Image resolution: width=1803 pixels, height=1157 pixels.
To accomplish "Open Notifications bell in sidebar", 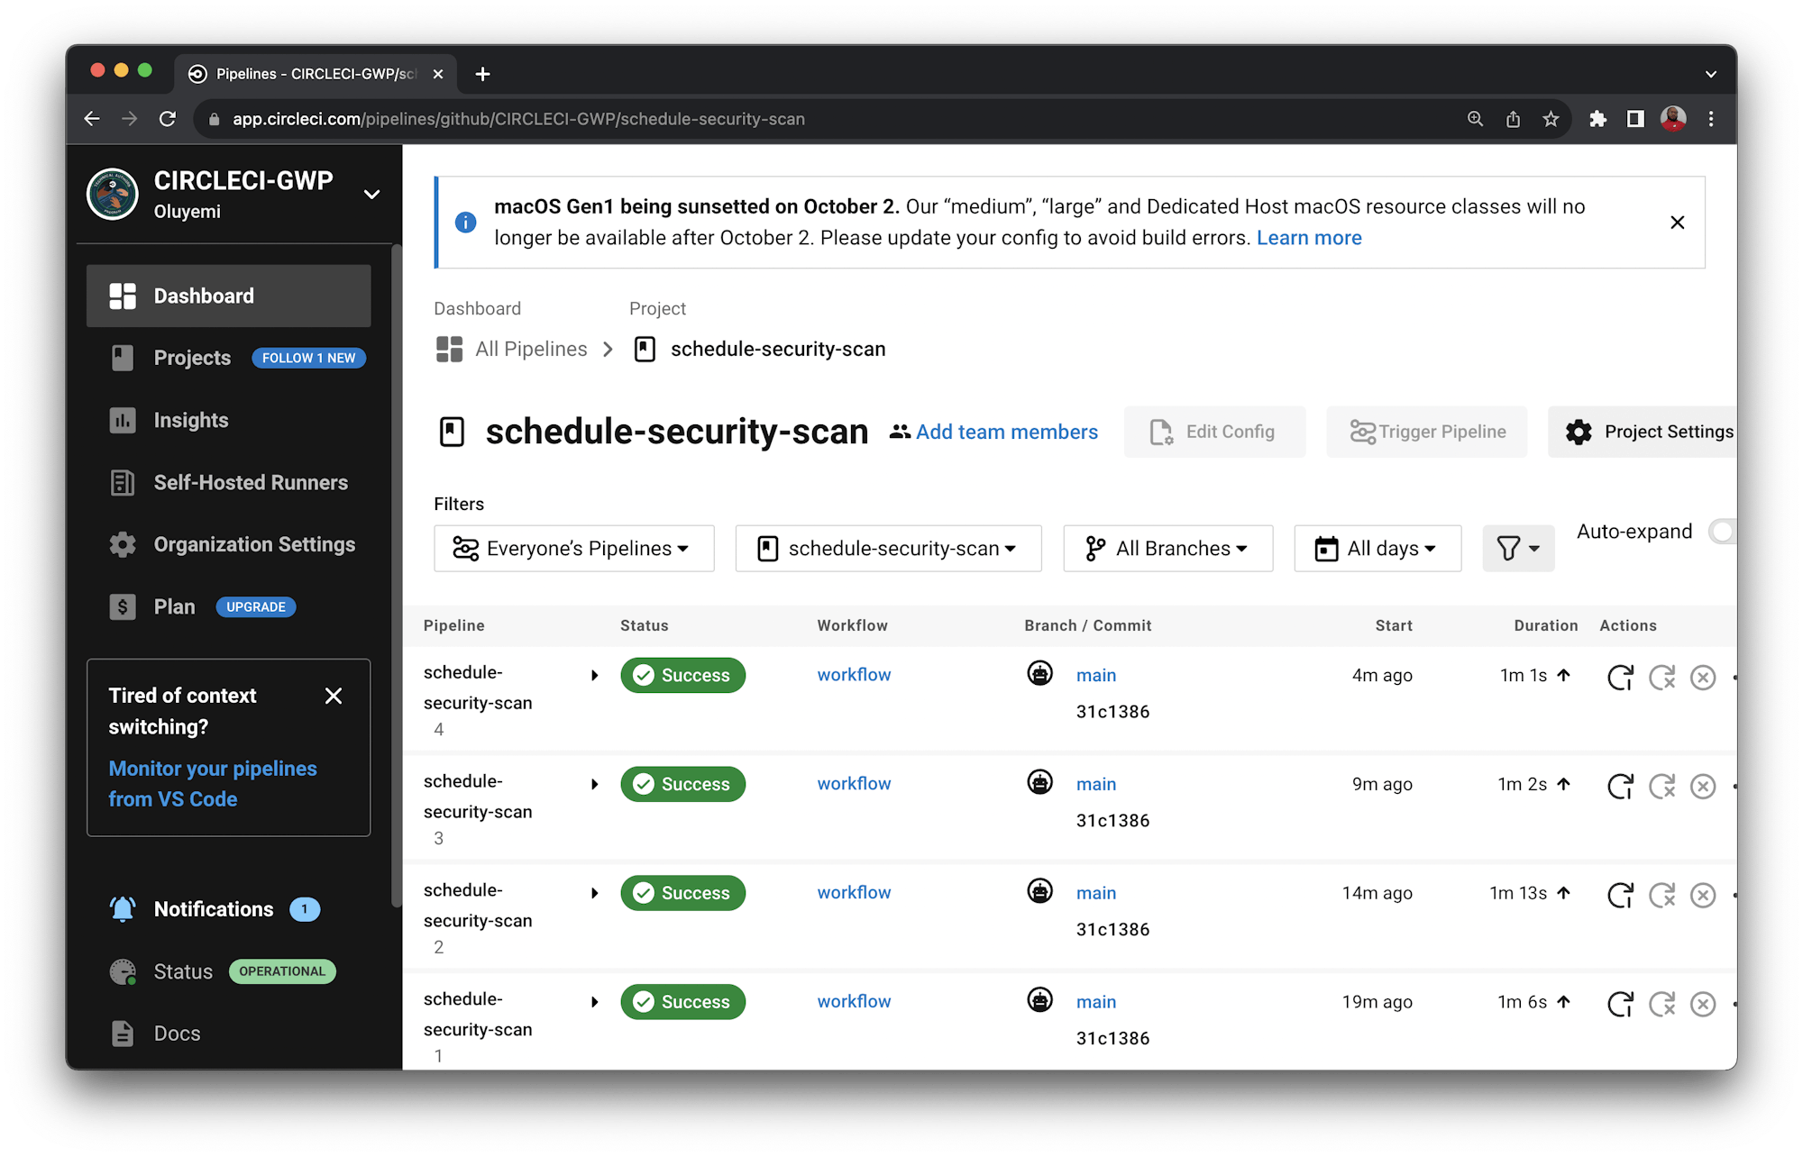I will point(123,909).
